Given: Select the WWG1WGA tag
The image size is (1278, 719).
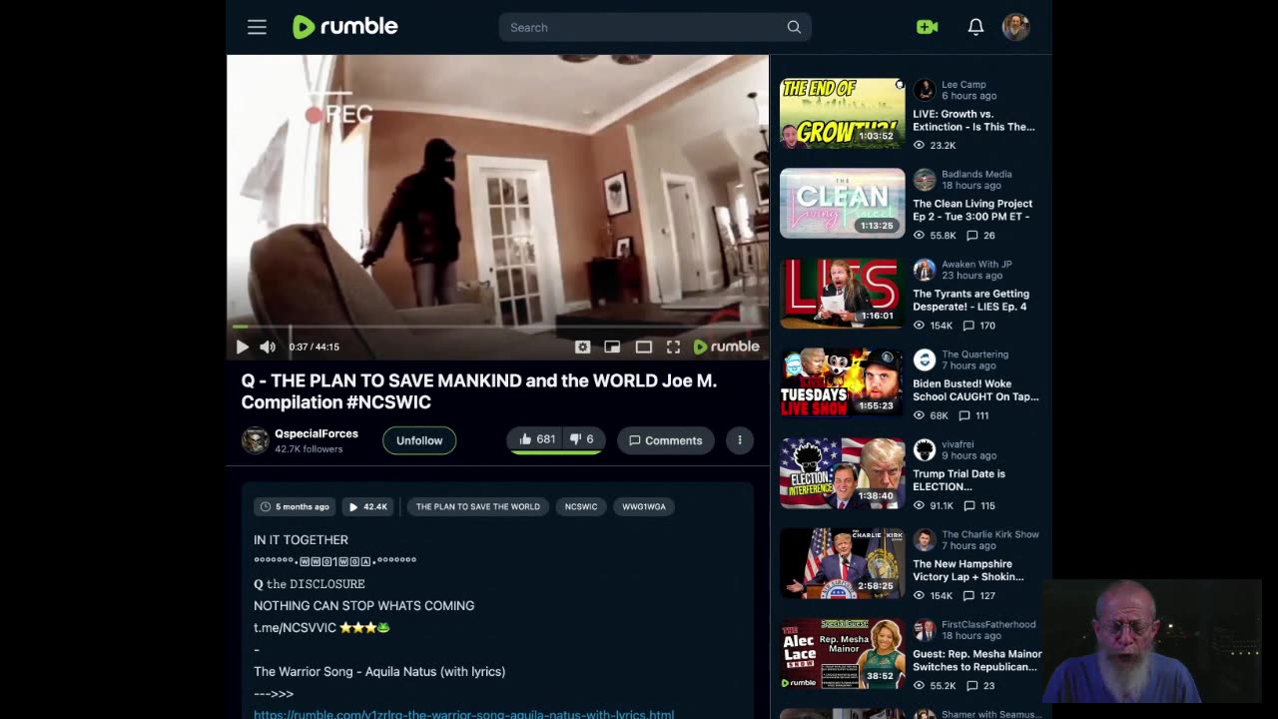Looking at the screenshot, I should 644,506.
